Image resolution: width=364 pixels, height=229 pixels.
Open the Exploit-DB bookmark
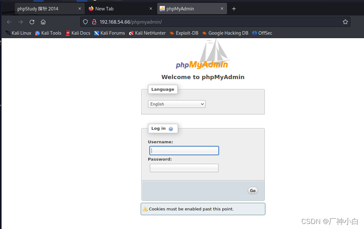[184, 33]
